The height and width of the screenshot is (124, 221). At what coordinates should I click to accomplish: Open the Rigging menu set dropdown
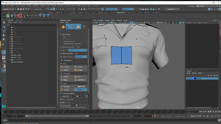(x=8, y=9)
